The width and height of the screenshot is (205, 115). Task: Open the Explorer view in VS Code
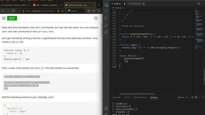coord(106,5)
